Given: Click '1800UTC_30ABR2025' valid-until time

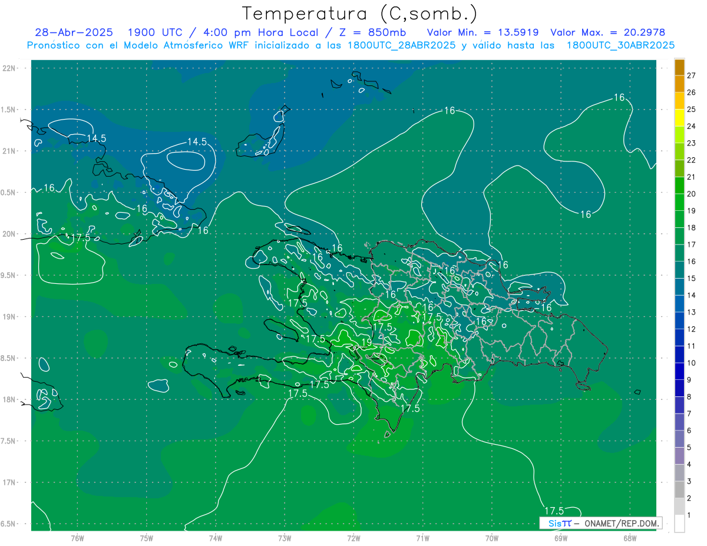Looking at the screenshot, I should [620, 45].
